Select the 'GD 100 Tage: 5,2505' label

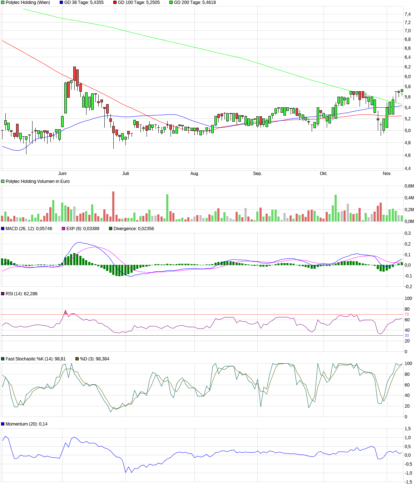pyautogui.click(x=139, y=3)
